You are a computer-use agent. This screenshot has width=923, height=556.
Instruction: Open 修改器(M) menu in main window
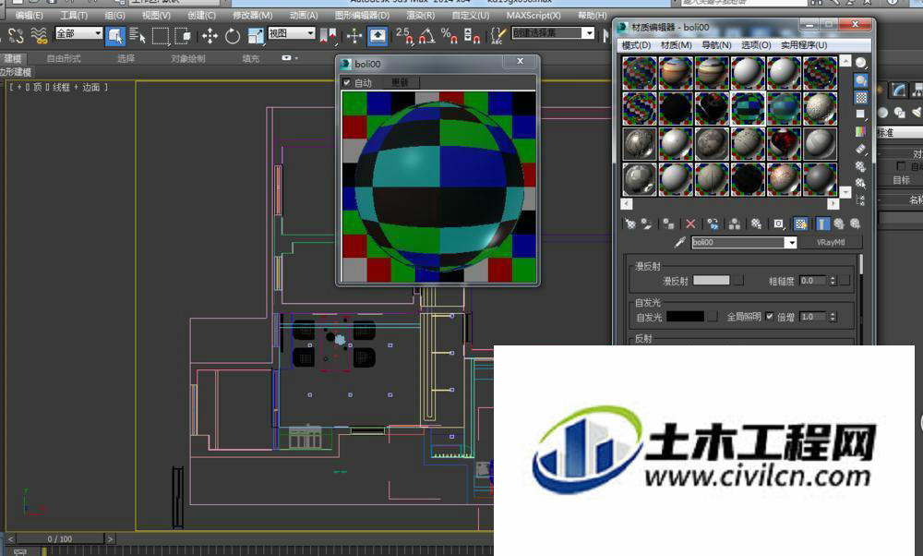tap(253, 16)
